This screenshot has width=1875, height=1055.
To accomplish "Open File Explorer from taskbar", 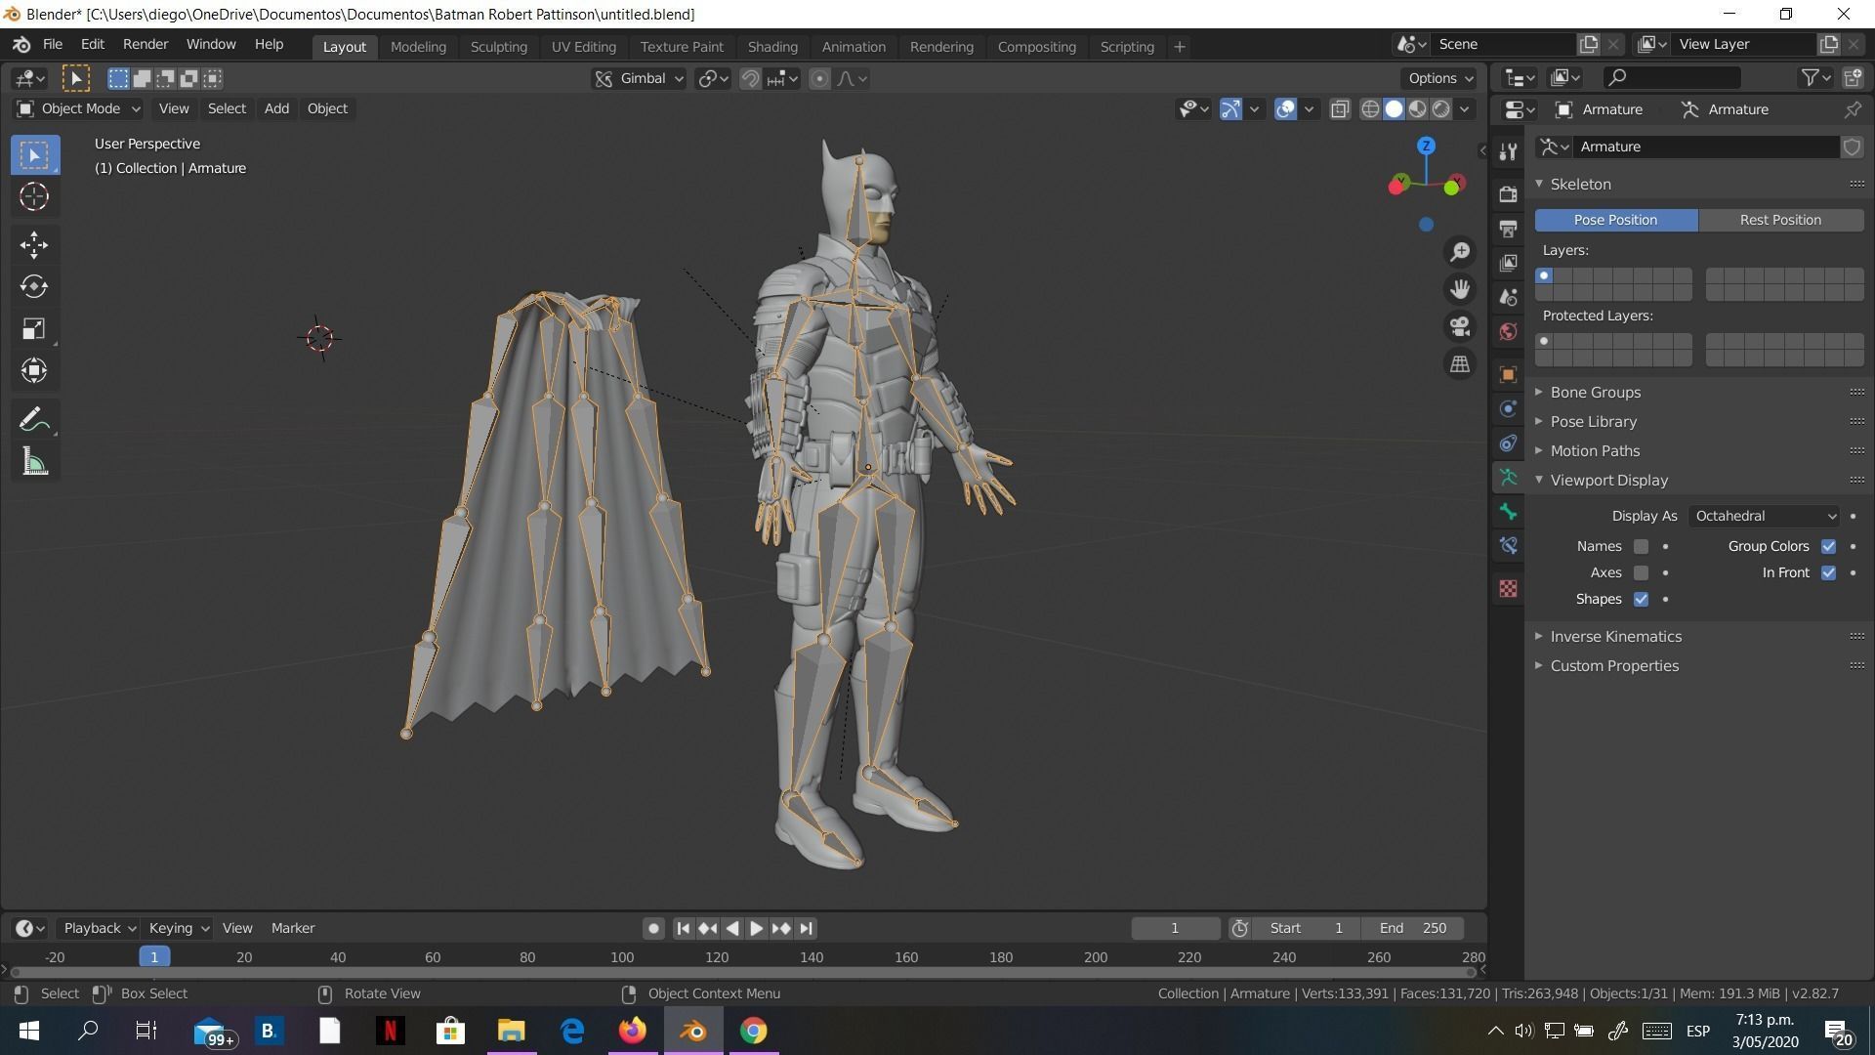I will 511,1031.
